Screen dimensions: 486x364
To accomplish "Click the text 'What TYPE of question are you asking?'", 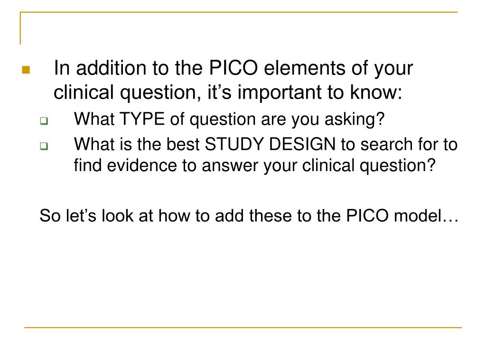I will (x=229, y=120).
